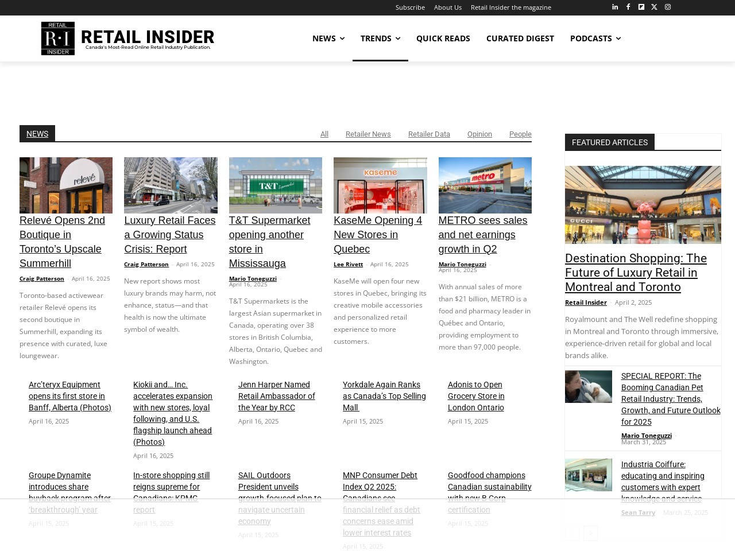735x551 pixels.
Task: Click author Craig Patterson under Relevé article
Action: coord(42,278)
